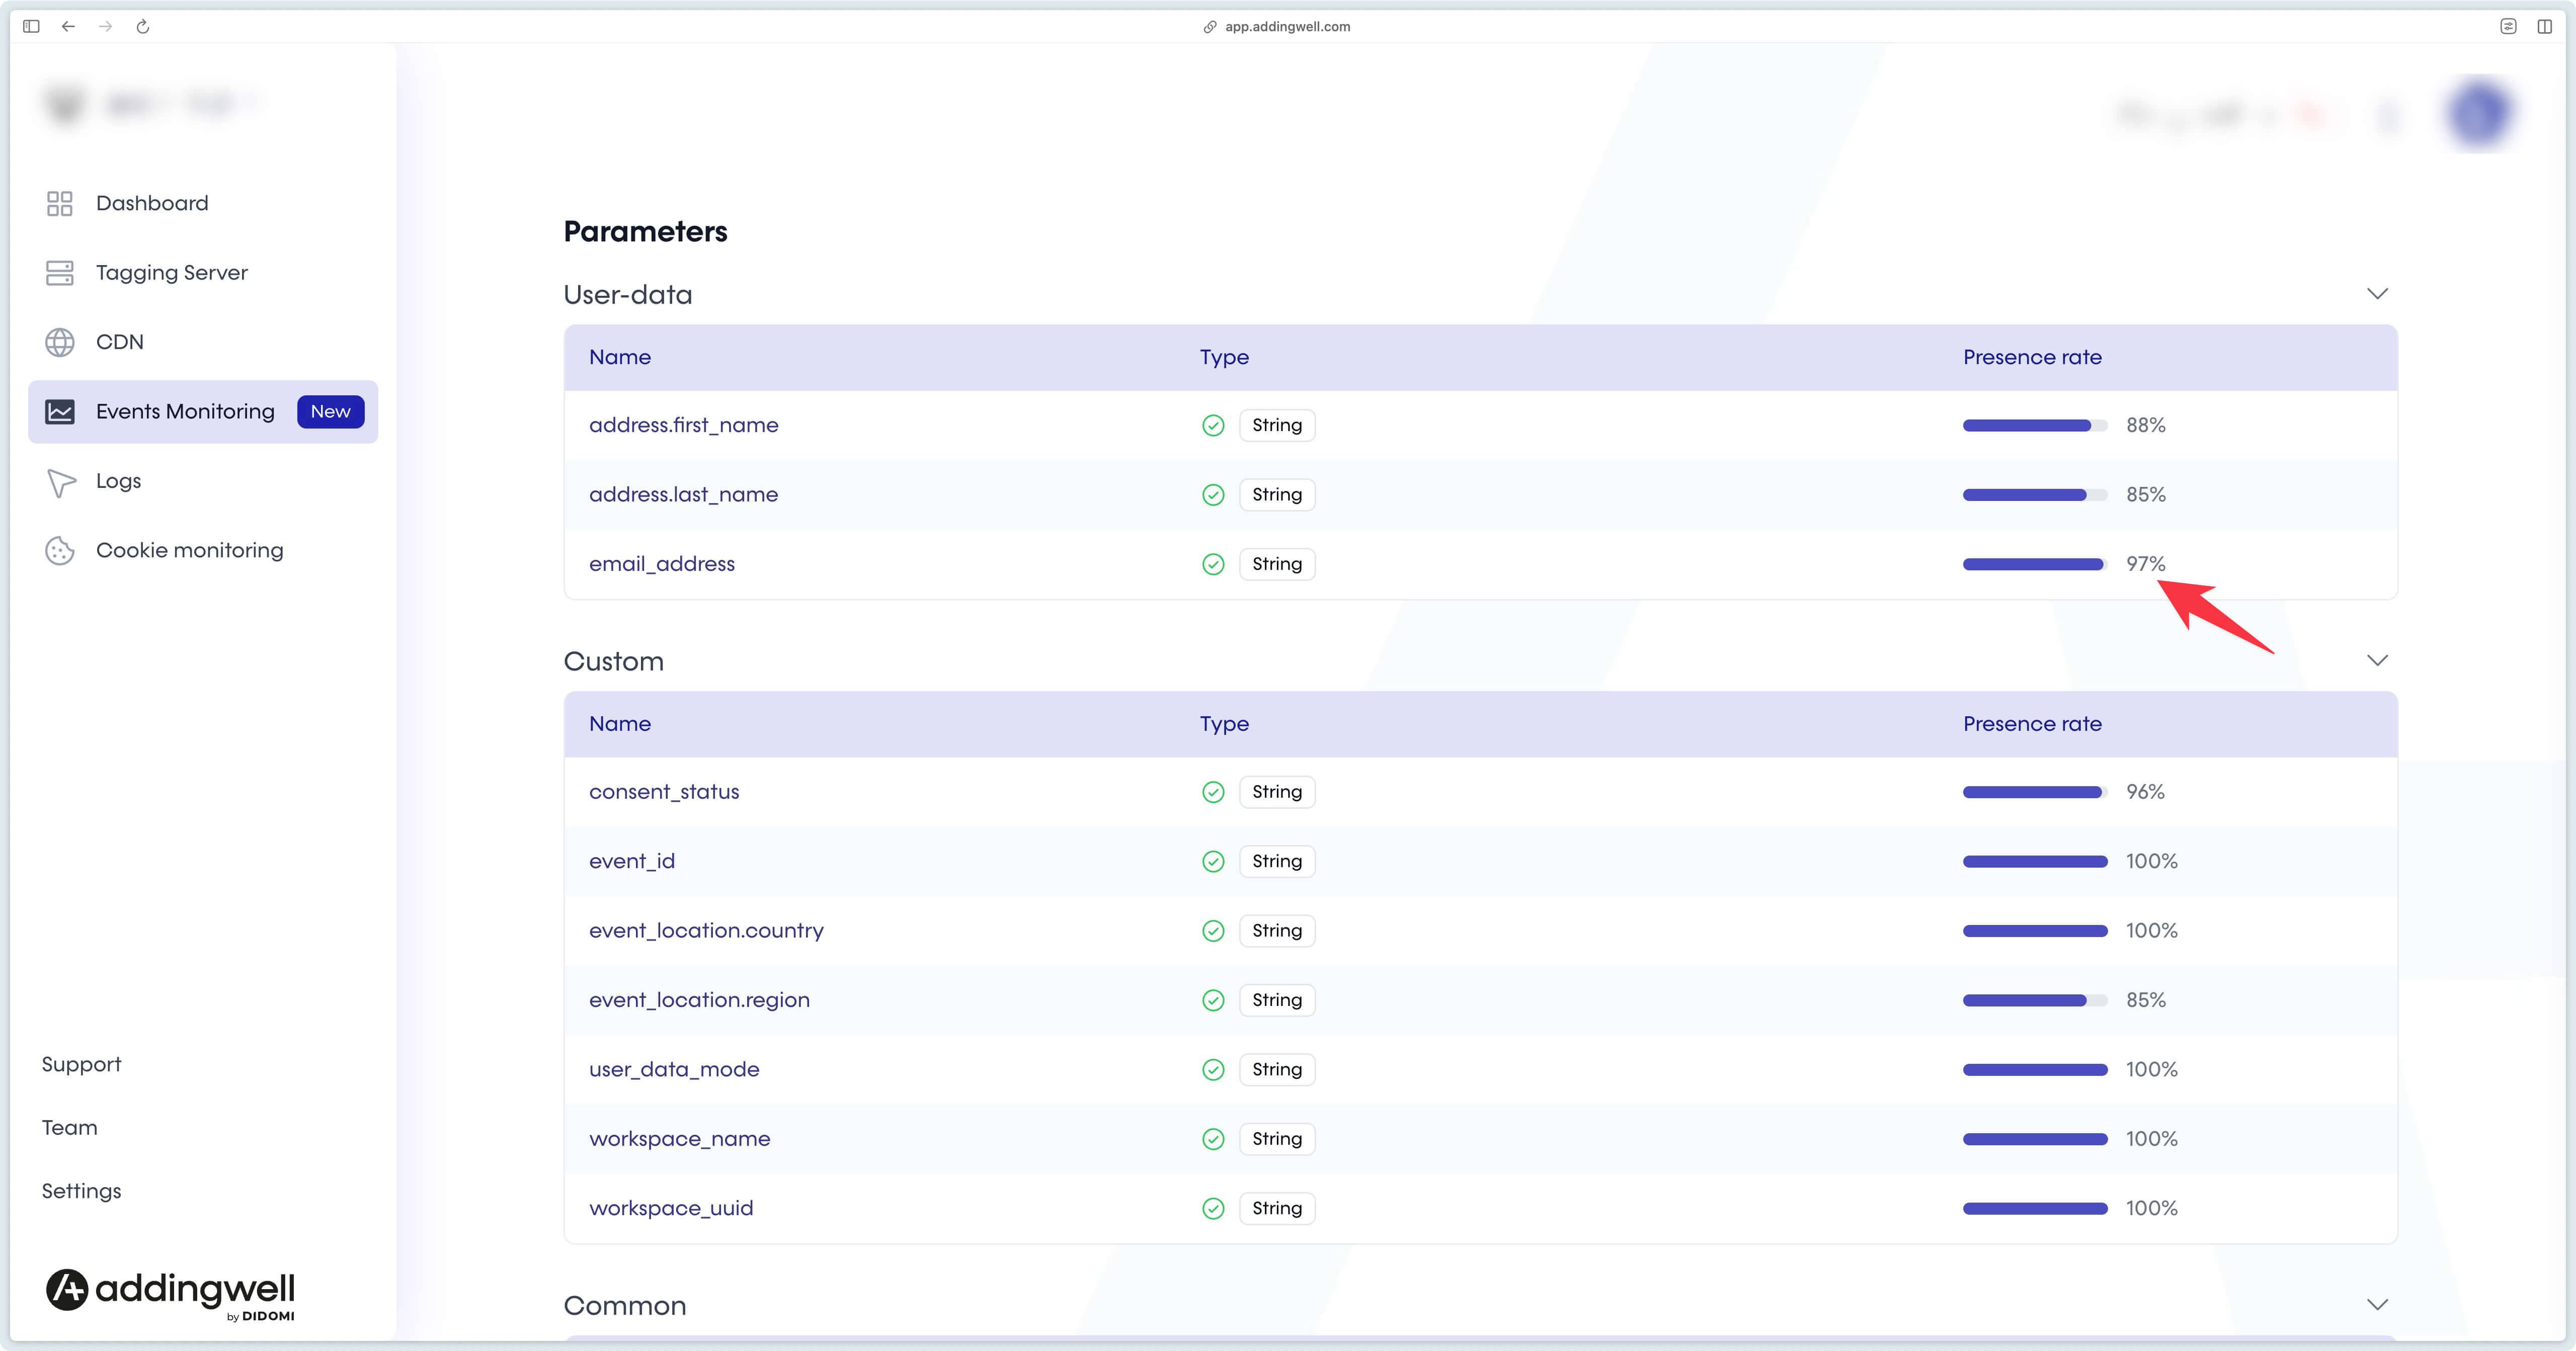Image resolution: width=2576 pixels, height=1351 pixels.
Task: Click the Type header in Custom table
Action: [1225, 725]
